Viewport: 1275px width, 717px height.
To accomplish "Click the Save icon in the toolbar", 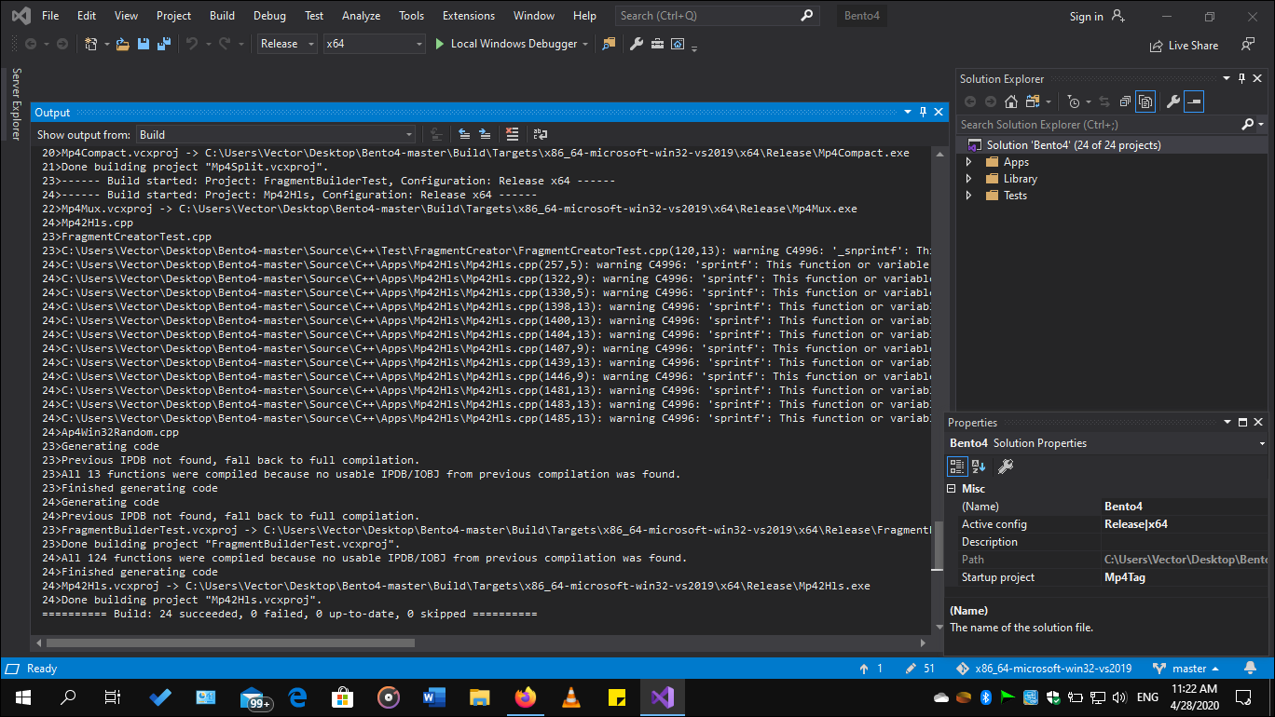I will [144, 44].
